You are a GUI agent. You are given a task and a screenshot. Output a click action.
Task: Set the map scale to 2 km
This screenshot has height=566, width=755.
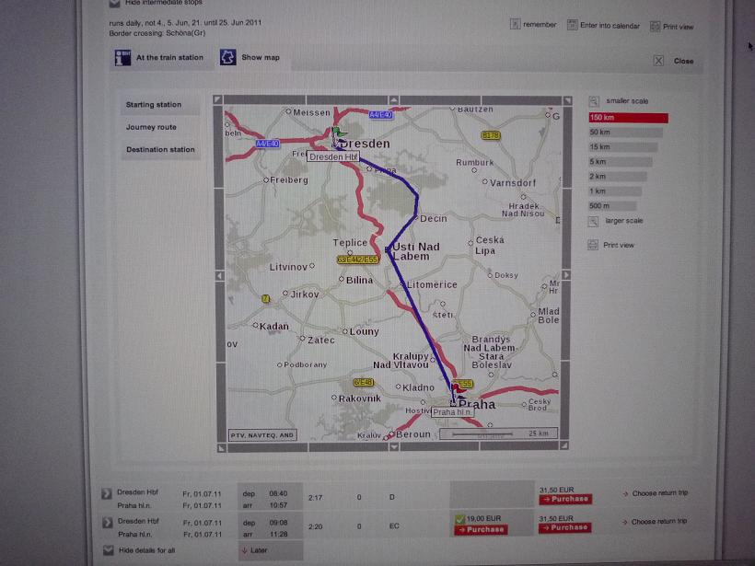tap(617, 177)
